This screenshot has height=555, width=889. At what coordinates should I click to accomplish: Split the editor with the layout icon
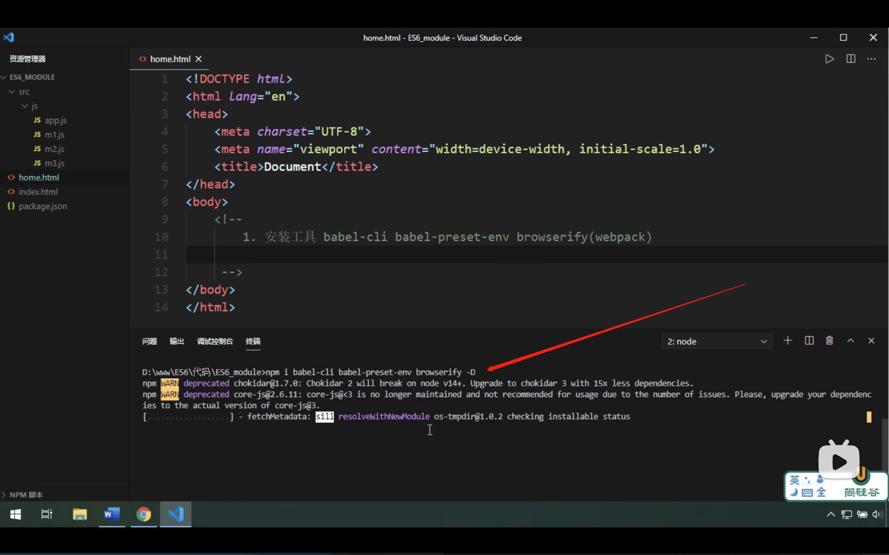pyautogui.click(x=850, y=59)
